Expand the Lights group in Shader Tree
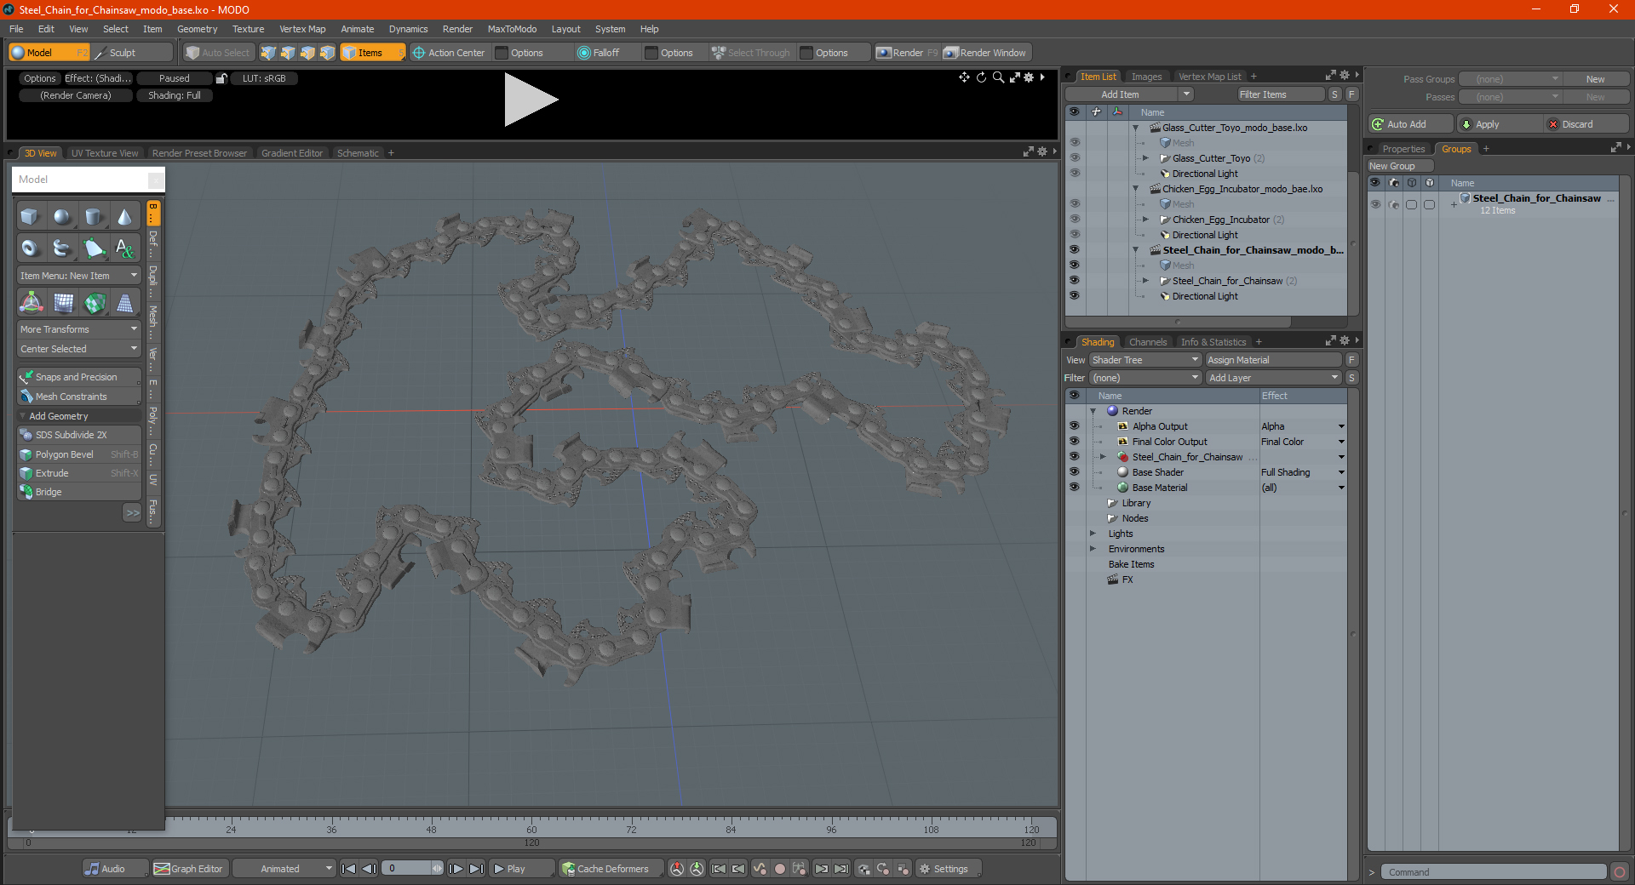 tap(1093, 534)
